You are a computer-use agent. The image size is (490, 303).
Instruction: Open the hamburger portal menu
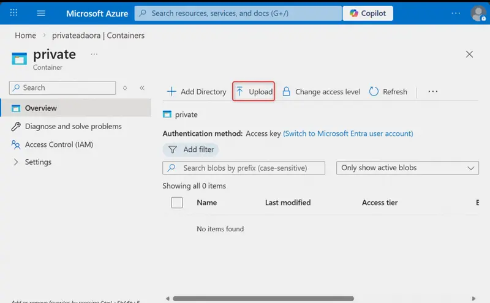(x=41, y=13)
